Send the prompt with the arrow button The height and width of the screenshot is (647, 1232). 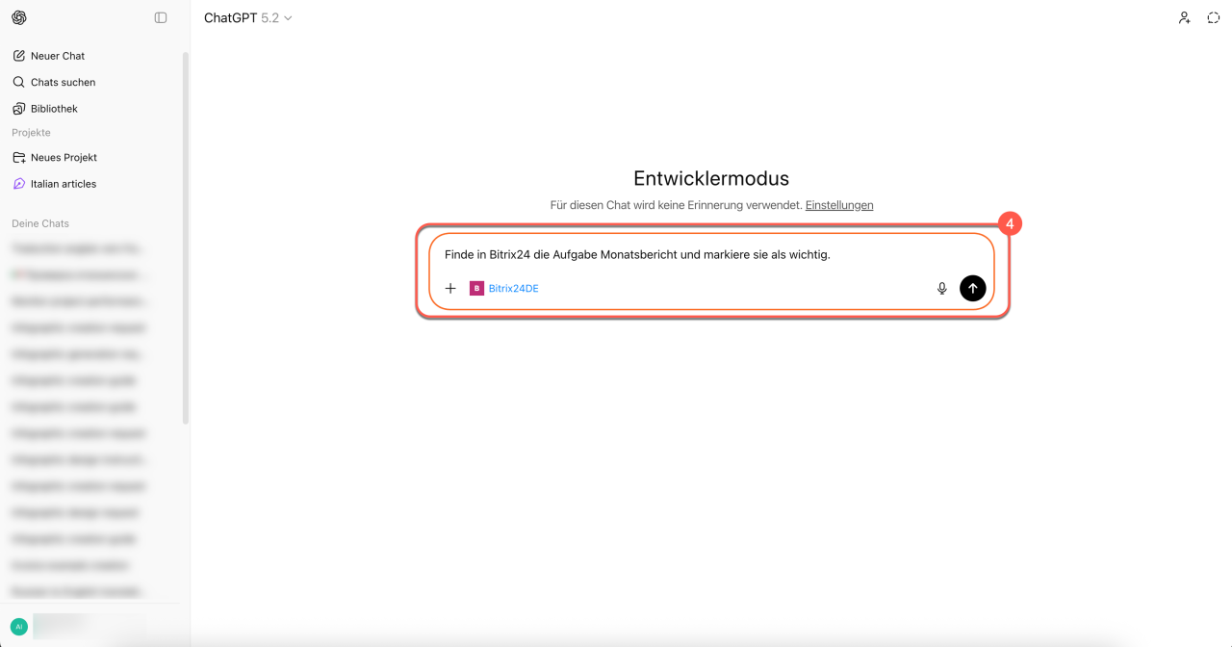973,288
